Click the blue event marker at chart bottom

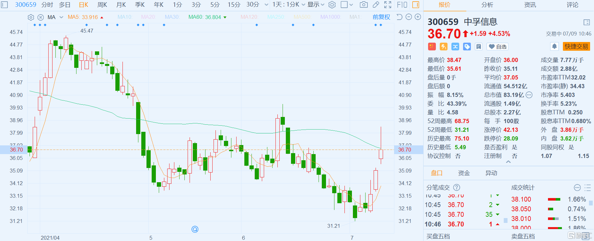click(195, 229)
